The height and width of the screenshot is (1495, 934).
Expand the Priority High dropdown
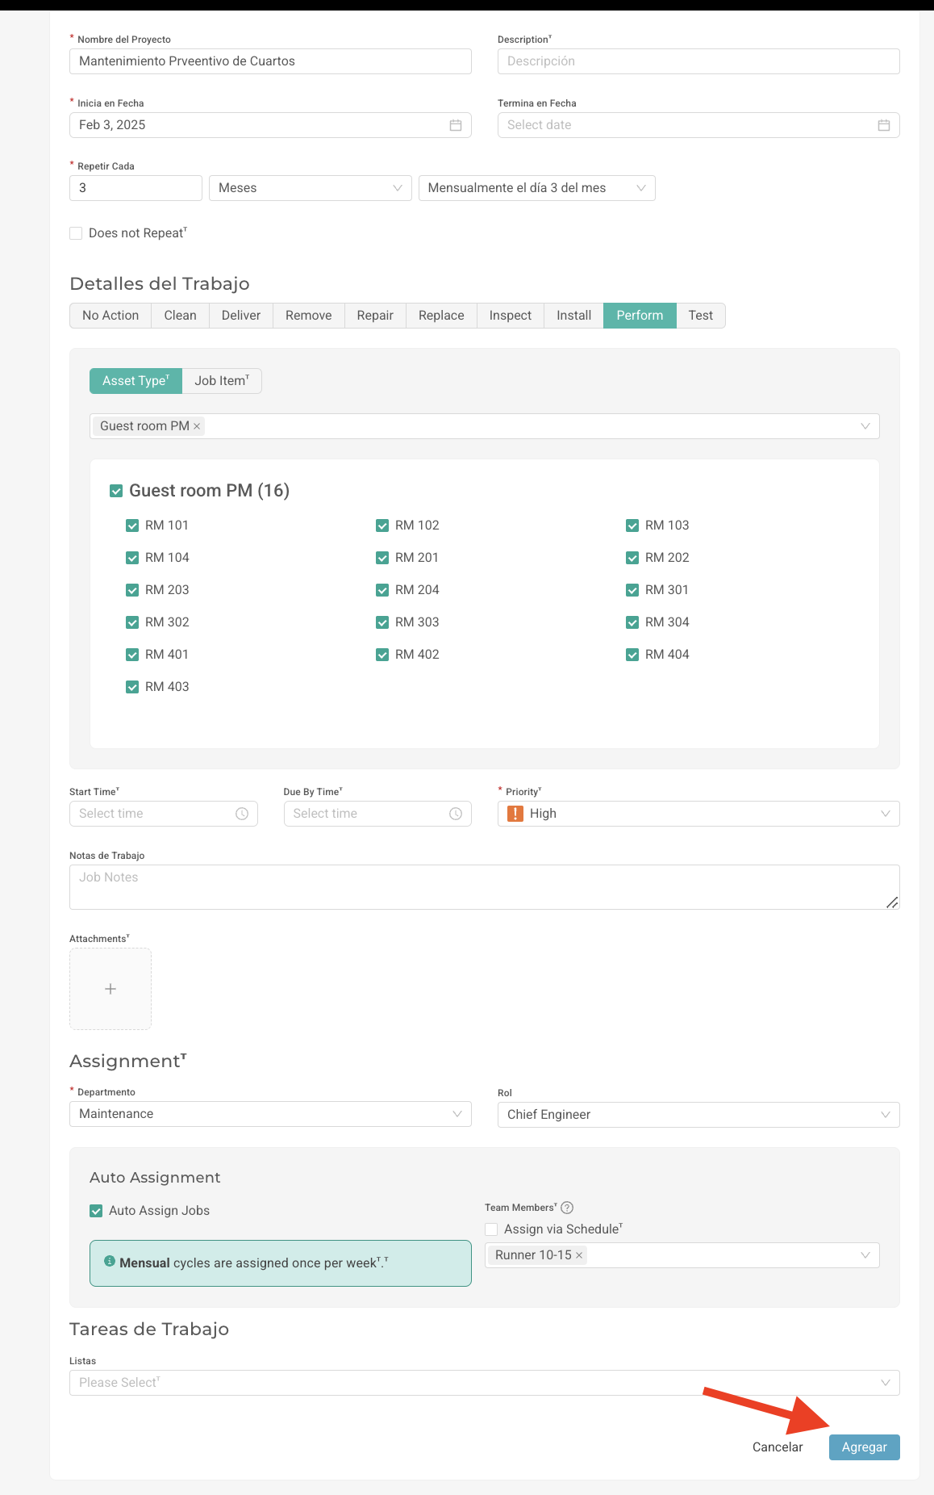click(x=698, y=814)
